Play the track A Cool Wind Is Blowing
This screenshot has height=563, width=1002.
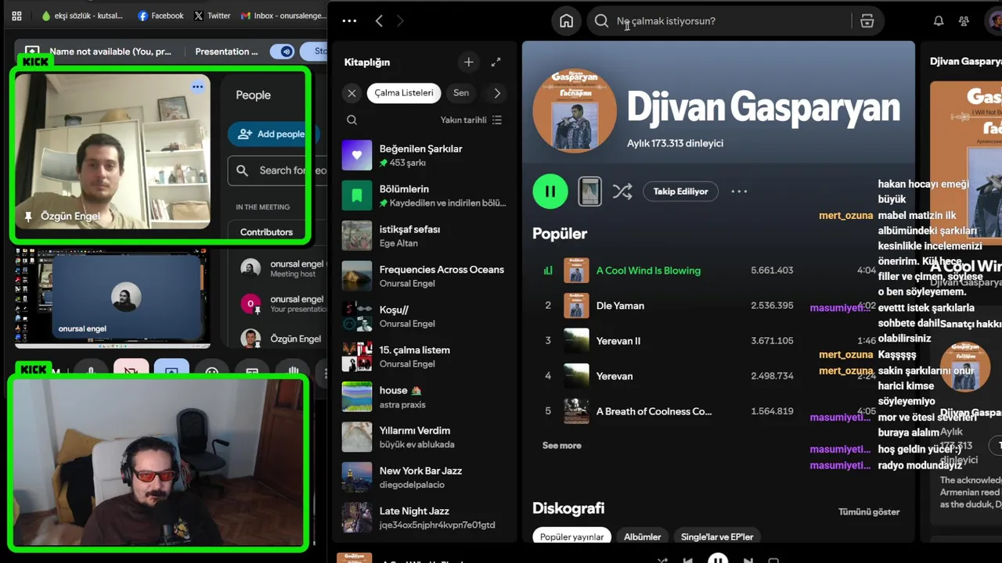(648, 271)
